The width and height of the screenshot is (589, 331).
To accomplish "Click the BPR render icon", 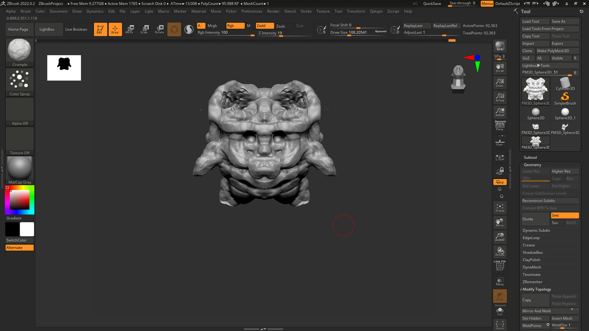I will click(x=500, y=46).
